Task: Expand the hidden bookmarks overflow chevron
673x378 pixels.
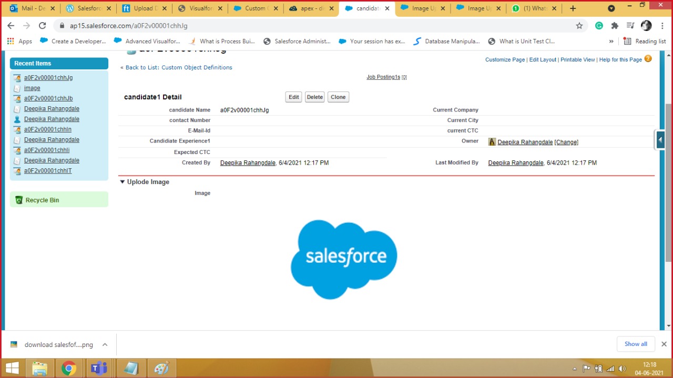Action: click(x=611, y=42)
